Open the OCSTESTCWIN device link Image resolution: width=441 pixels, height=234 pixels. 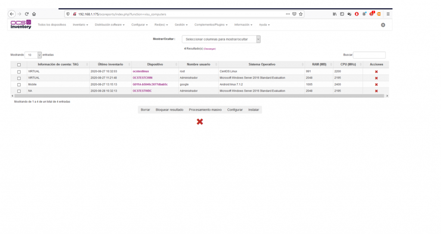point(142,78)
